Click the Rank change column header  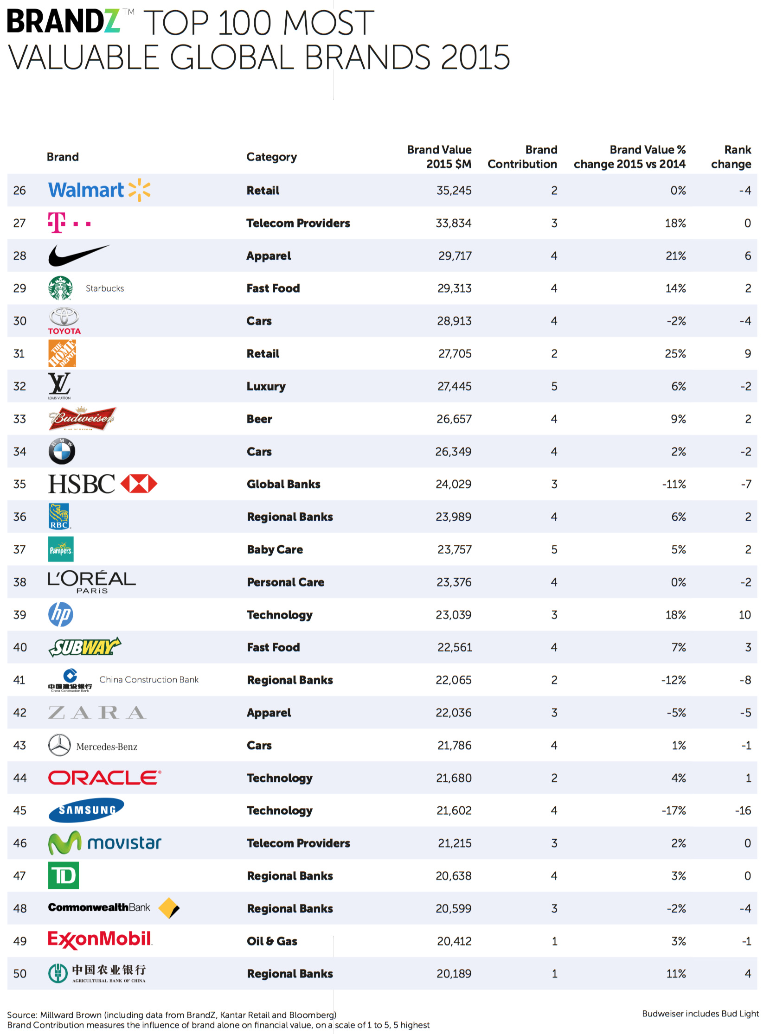731,157
